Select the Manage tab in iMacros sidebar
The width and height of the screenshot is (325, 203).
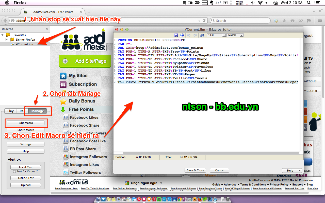pyautogui.click(x=38, y=111)
